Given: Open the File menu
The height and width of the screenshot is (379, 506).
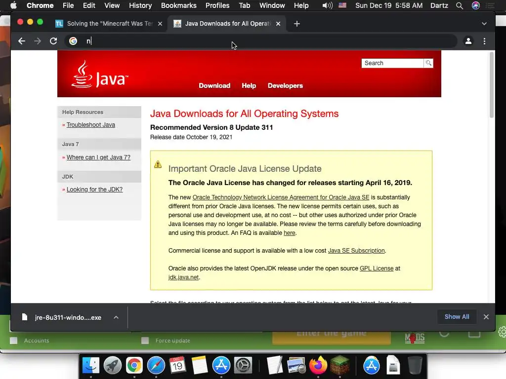Looking at the screenshot, I should click(x=68, y=5).
